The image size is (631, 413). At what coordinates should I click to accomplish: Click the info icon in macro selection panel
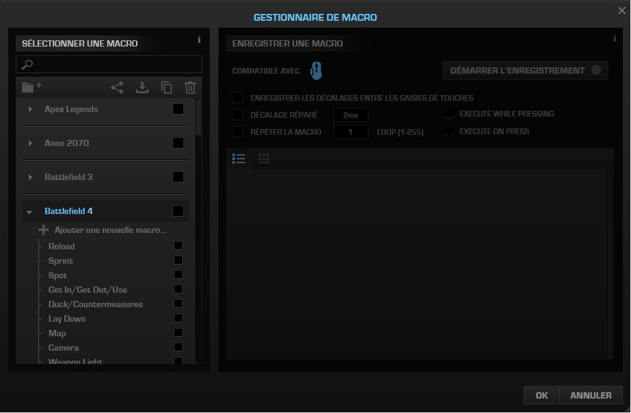click(199, 40)
